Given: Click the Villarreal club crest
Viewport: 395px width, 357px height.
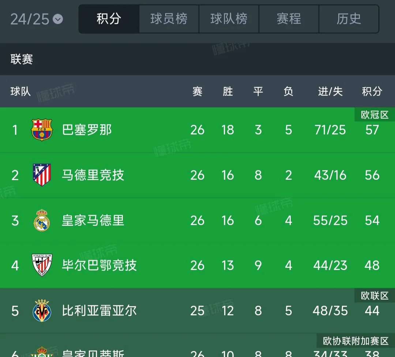Looking at the screenshot, I should [x=42, y=311].
